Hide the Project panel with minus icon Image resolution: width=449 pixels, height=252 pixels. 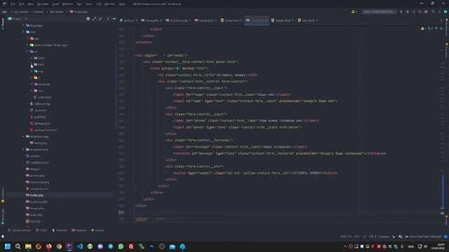pos(114,19)
